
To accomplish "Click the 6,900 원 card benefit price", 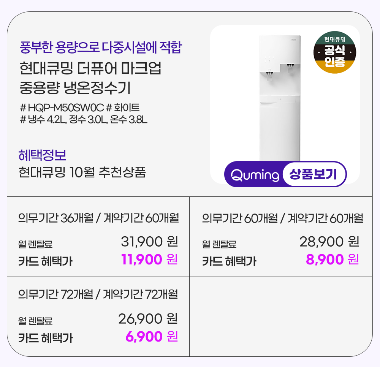I will tap(152, 337).
